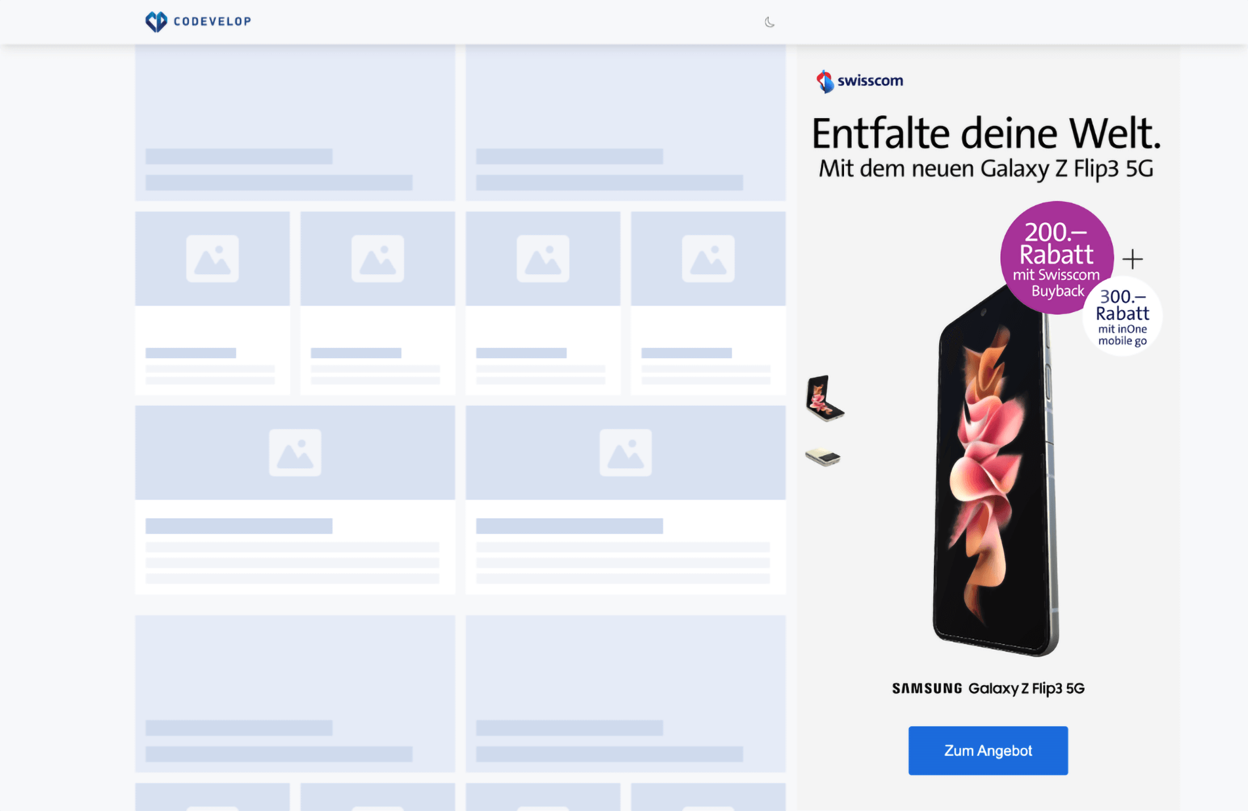Click the "SAMSUNG Galaxy Z Flip3 5G" product label
The image size is (1248, 811).
click(x=988, y=688)
